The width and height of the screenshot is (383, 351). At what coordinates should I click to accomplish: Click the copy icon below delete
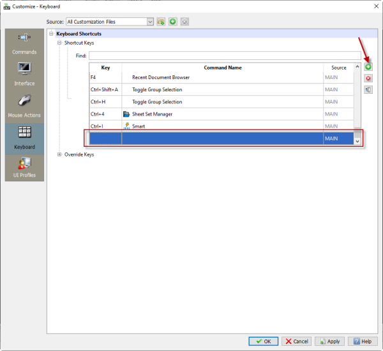point(368,90)
